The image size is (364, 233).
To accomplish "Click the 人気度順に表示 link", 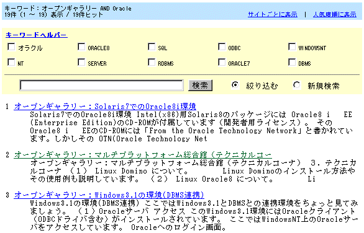I will (x=335, y=14).
